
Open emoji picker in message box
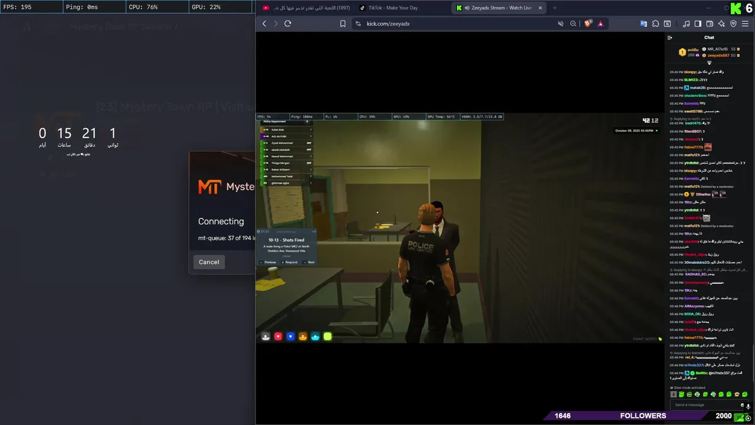point(742,405)
